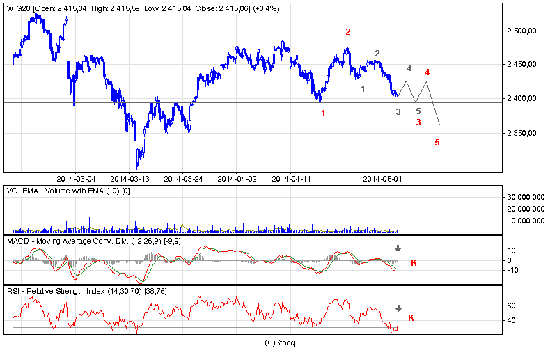Click the 2 450,00 price axis label
Image resolution: width=557 pixels, height=348 pixels.
click(521, 64)
